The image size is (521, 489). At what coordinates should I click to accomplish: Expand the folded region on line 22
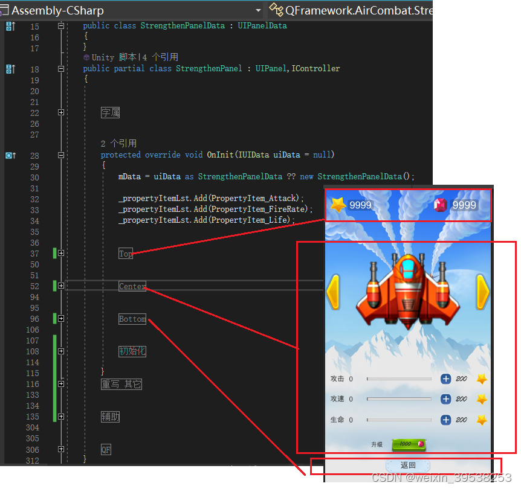[x=61, y=112]
